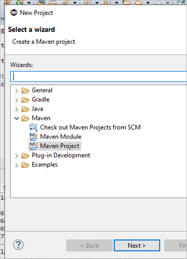The height and width of the screenshot is (259, 187).
Task: Click the 'Create a Maven project' description
Action: 44,42
